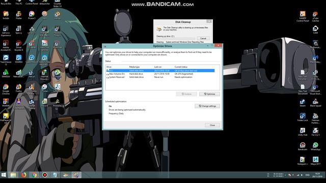
Task: Open the Folder Lock desktop shortcut
Action: pyautogui.click(x=303, y=117)
